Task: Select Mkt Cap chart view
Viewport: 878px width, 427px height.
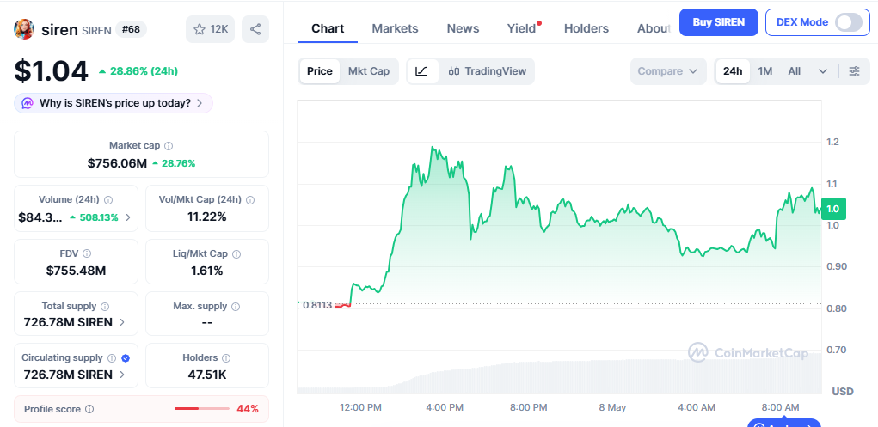Action: click(368, 71)
